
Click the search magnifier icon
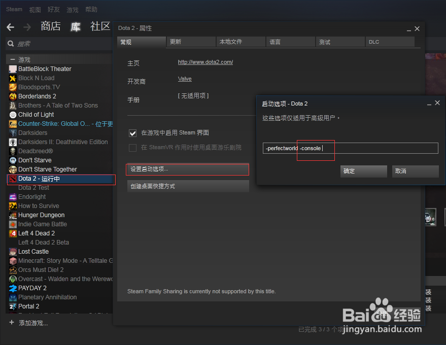point(11,44)
